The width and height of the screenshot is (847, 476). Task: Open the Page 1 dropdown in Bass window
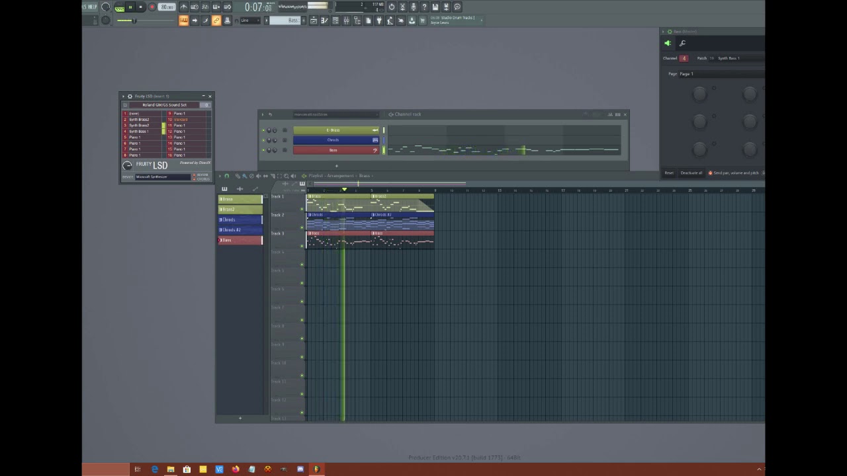tap(721, 74)
